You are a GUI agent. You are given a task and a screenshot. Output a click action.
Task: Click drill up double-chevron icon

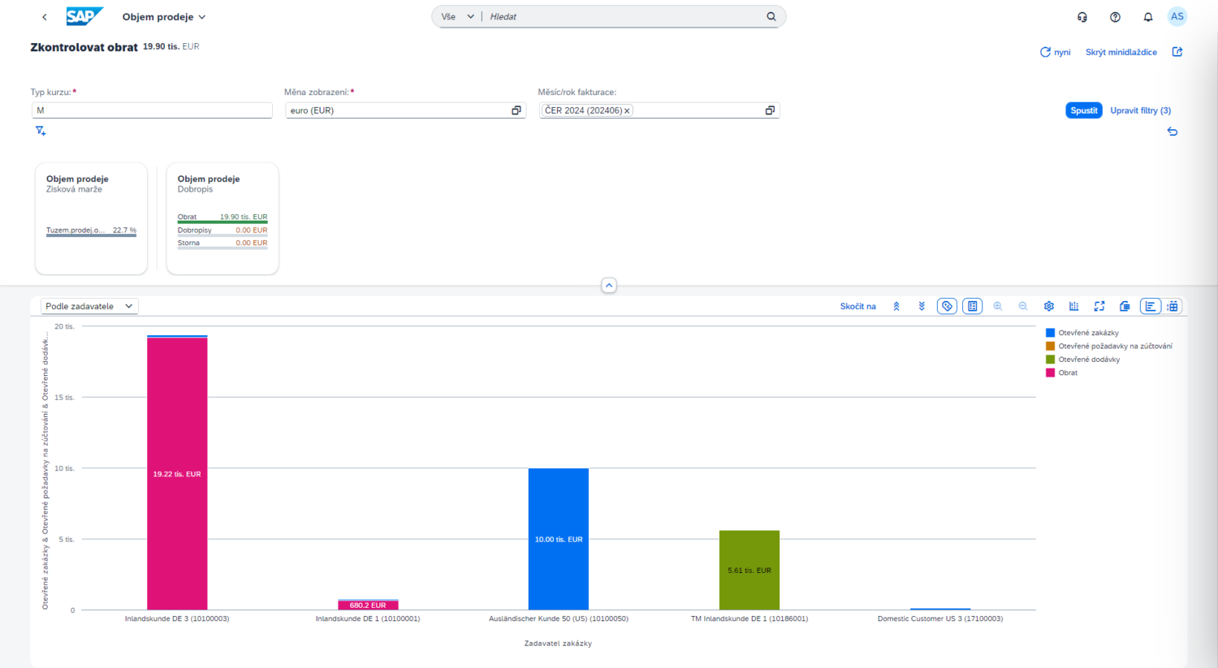pos(896,306)
